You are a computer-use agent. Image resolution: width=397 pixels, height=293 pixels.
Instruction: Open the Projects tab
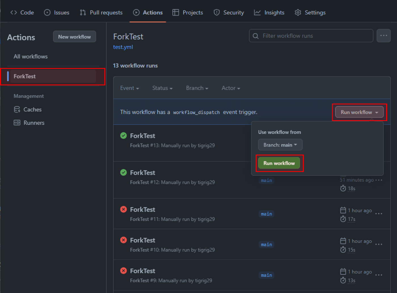(188, 12)
